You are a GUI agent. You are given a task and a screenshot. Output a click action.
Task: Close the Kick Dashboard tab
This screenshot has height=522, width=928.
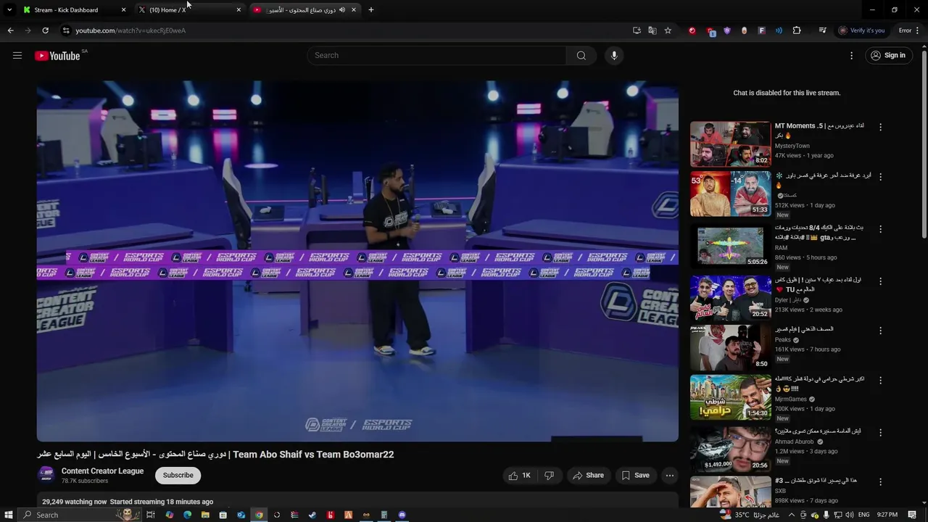point(123,10)
